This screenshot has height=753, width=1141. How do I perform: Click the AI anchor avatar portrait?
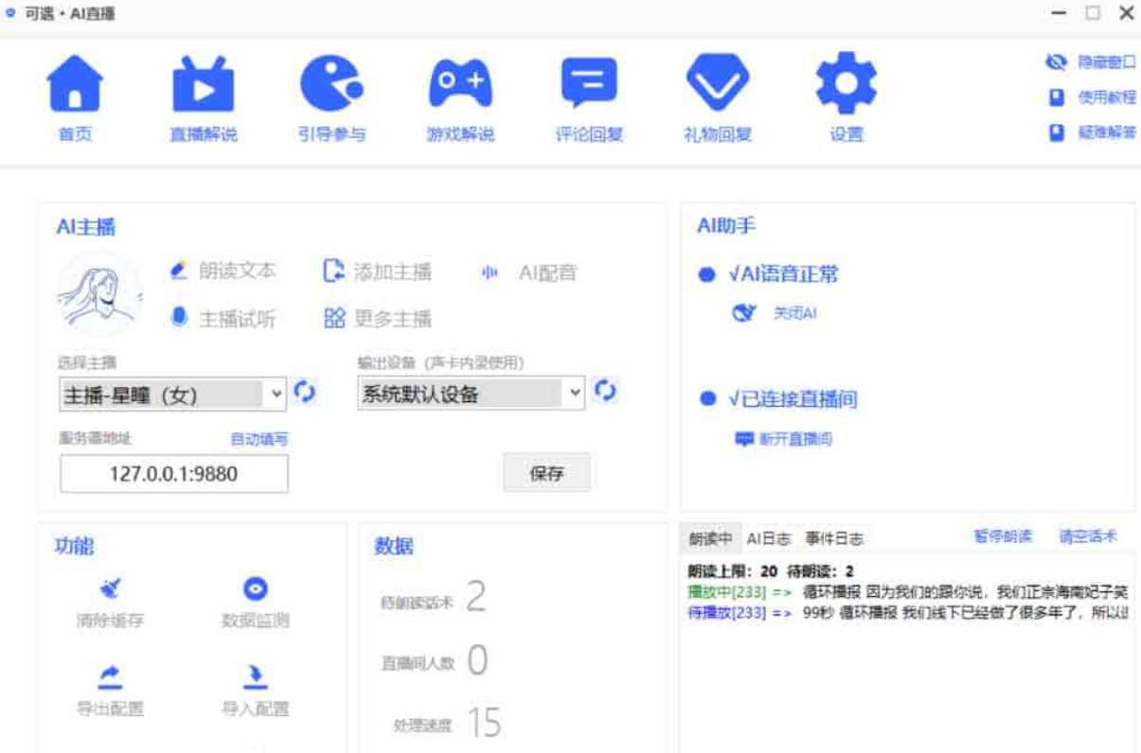pos(100,293)
